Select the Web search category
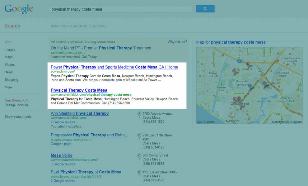This screenshot has height=186, width=308. tap(8, 42)
